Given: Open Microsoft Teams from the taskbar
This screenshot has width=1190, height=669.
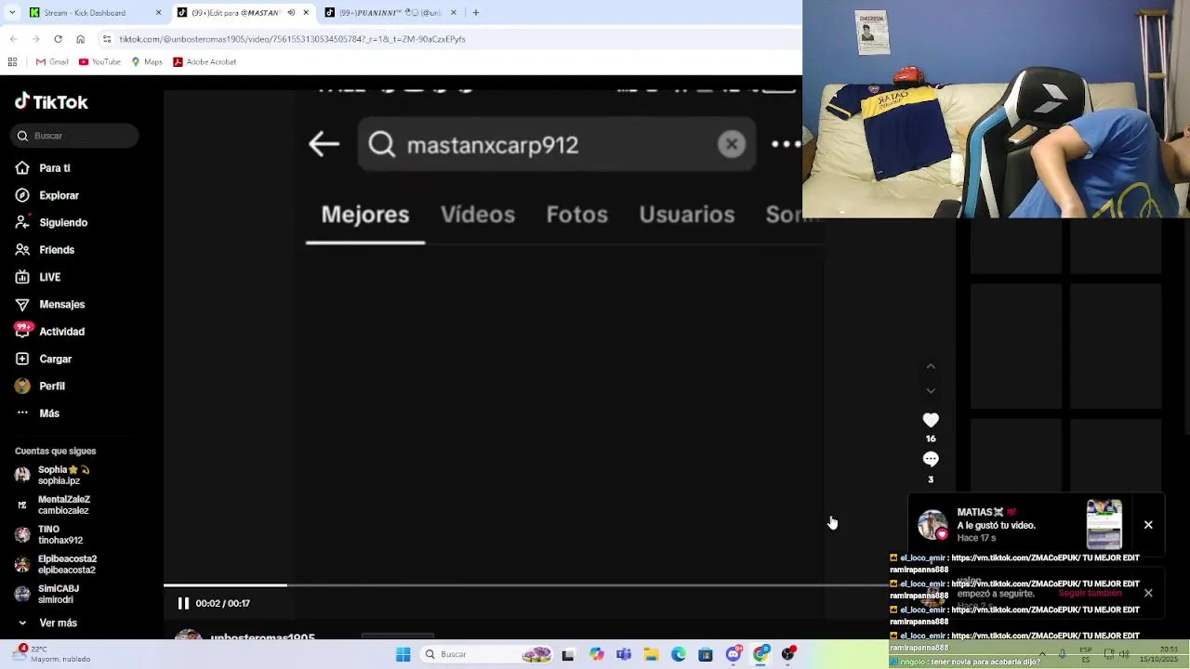Looking at the screenshot, I should 624,655.
